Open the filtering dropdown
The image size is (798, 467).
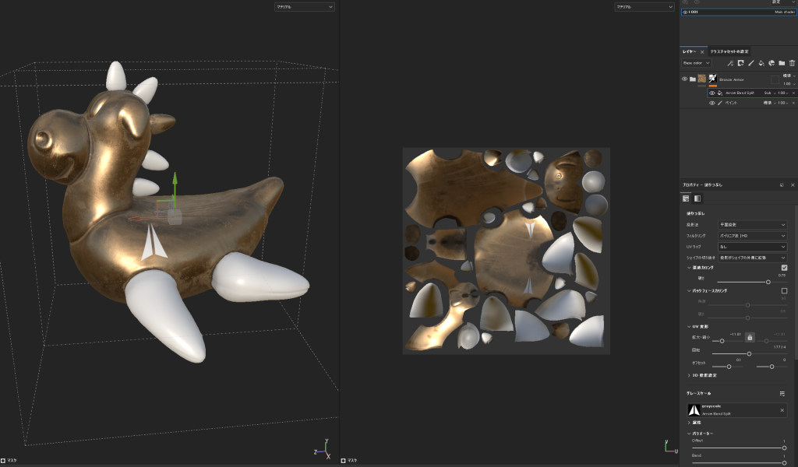click(x=752, y=236)
